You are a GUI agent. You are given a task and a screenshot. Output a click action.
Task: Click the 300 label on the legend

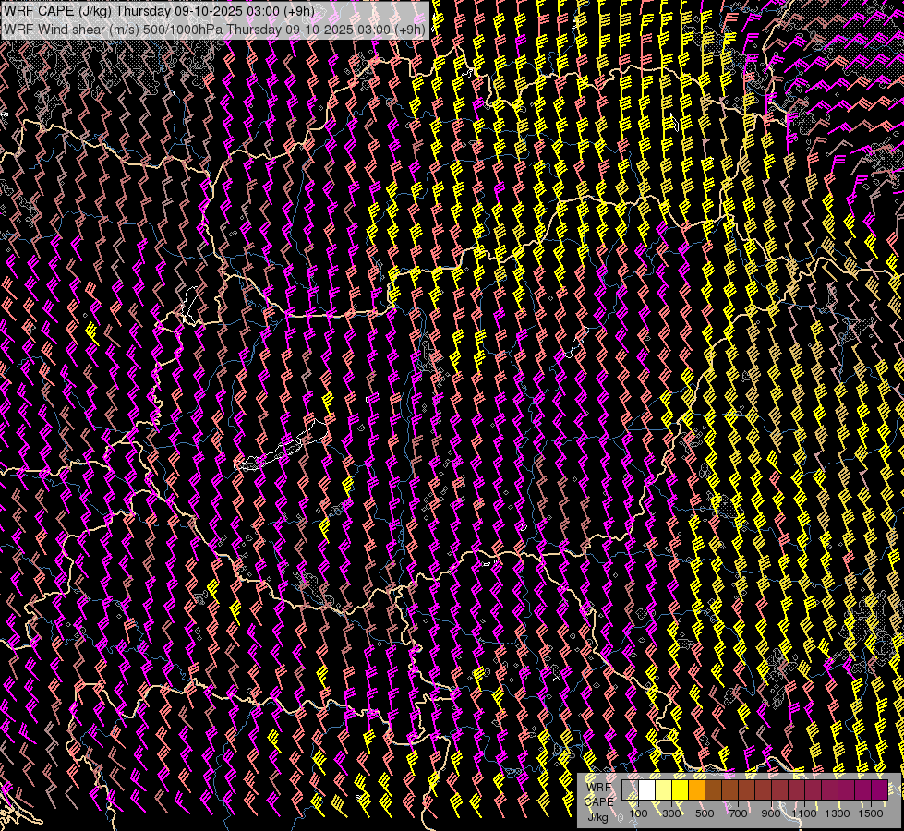pos(671,813)
